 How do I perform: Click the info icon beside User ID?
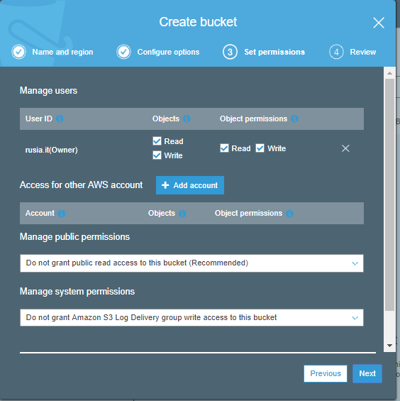pos(60,119)
